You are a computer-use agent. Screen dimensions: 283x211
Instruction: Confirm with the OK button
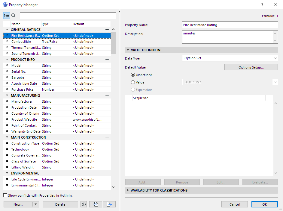pyautogui.click(x=265, y=204)
